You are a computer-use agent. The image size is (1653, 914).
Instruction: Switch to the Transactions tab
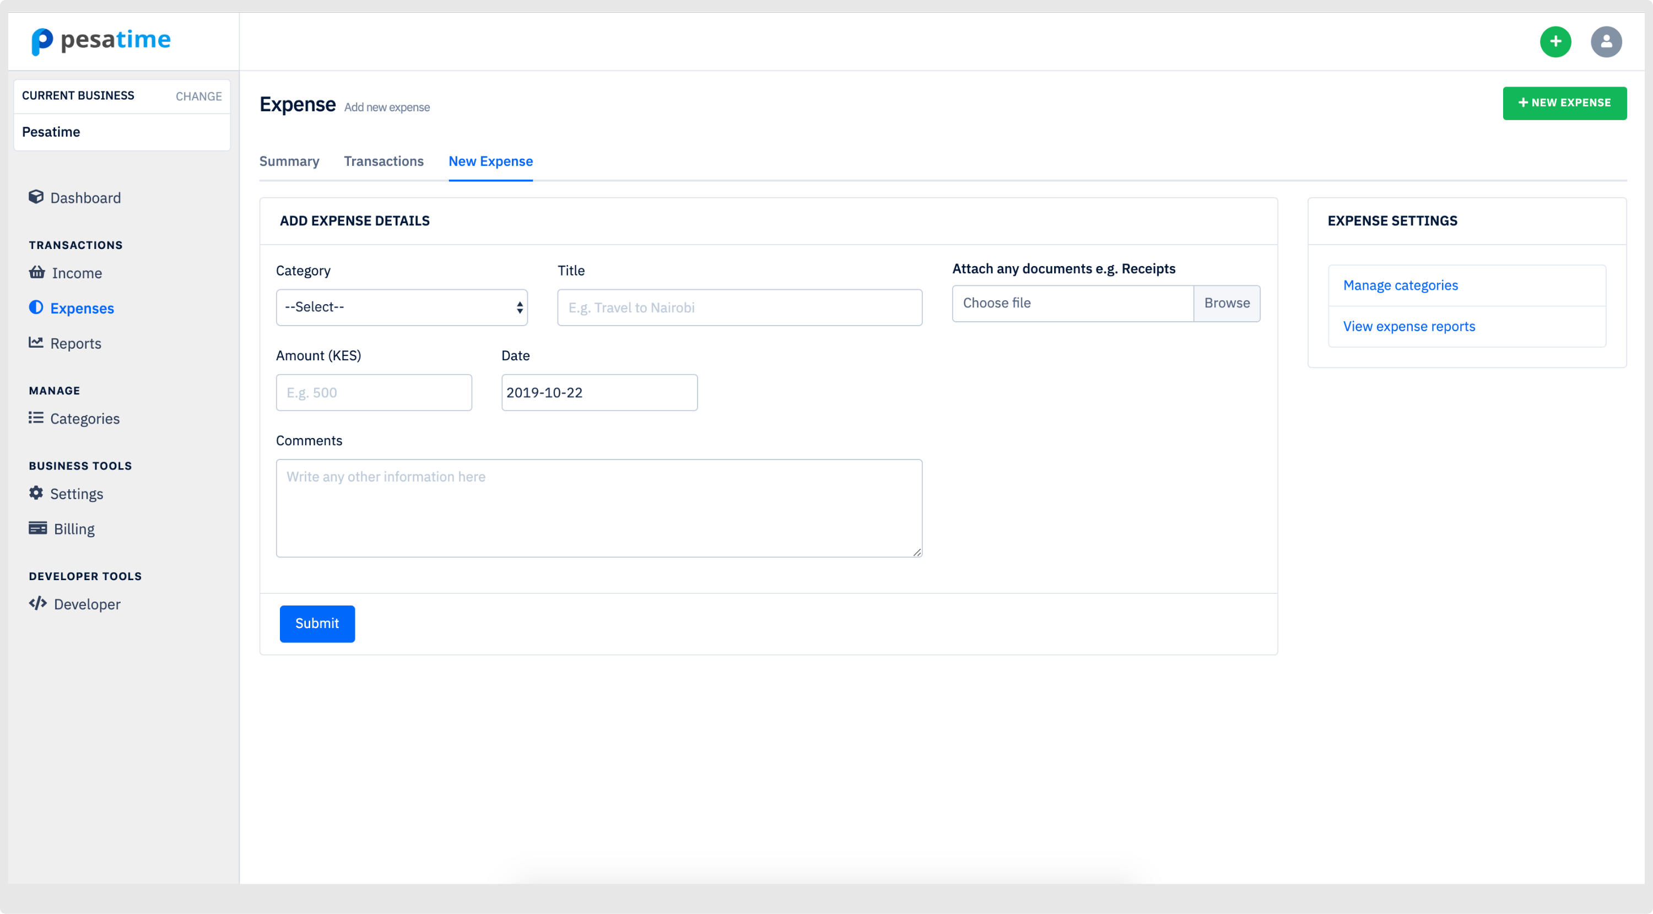[x=383, y=161]
